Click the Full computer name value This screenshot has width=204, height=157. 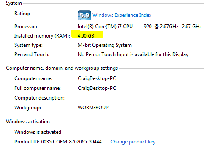point(97,88)
